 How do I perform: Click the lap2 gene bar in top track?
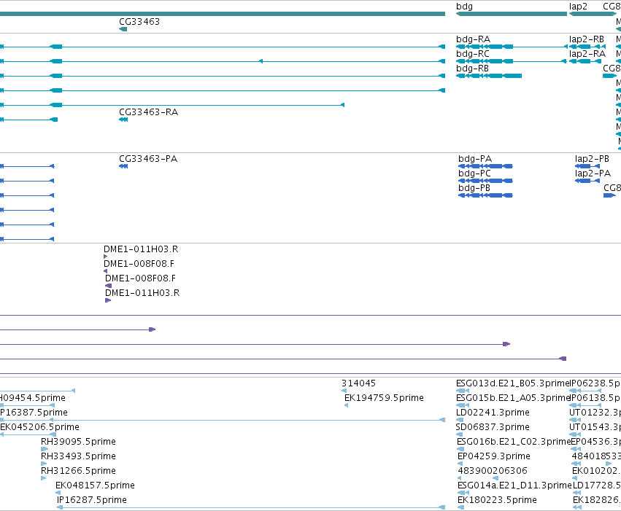point(593,14)
